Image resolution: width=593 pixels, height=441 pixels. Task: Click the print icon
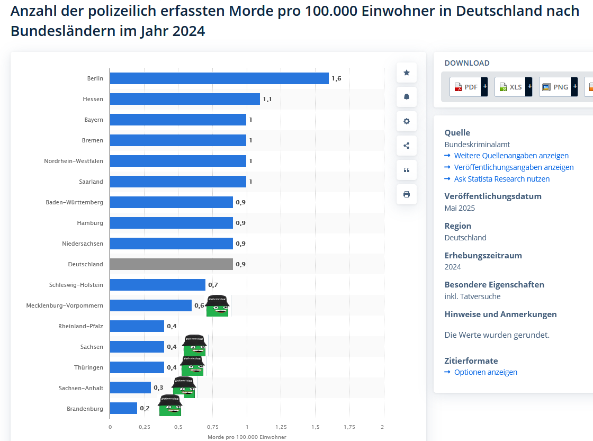tap(407, 194)
